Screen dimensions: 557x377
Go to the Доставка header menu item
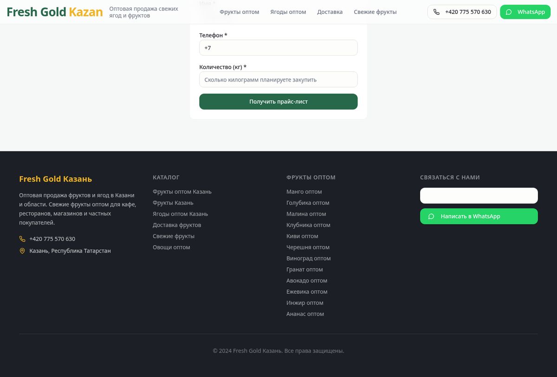point(330,12)
